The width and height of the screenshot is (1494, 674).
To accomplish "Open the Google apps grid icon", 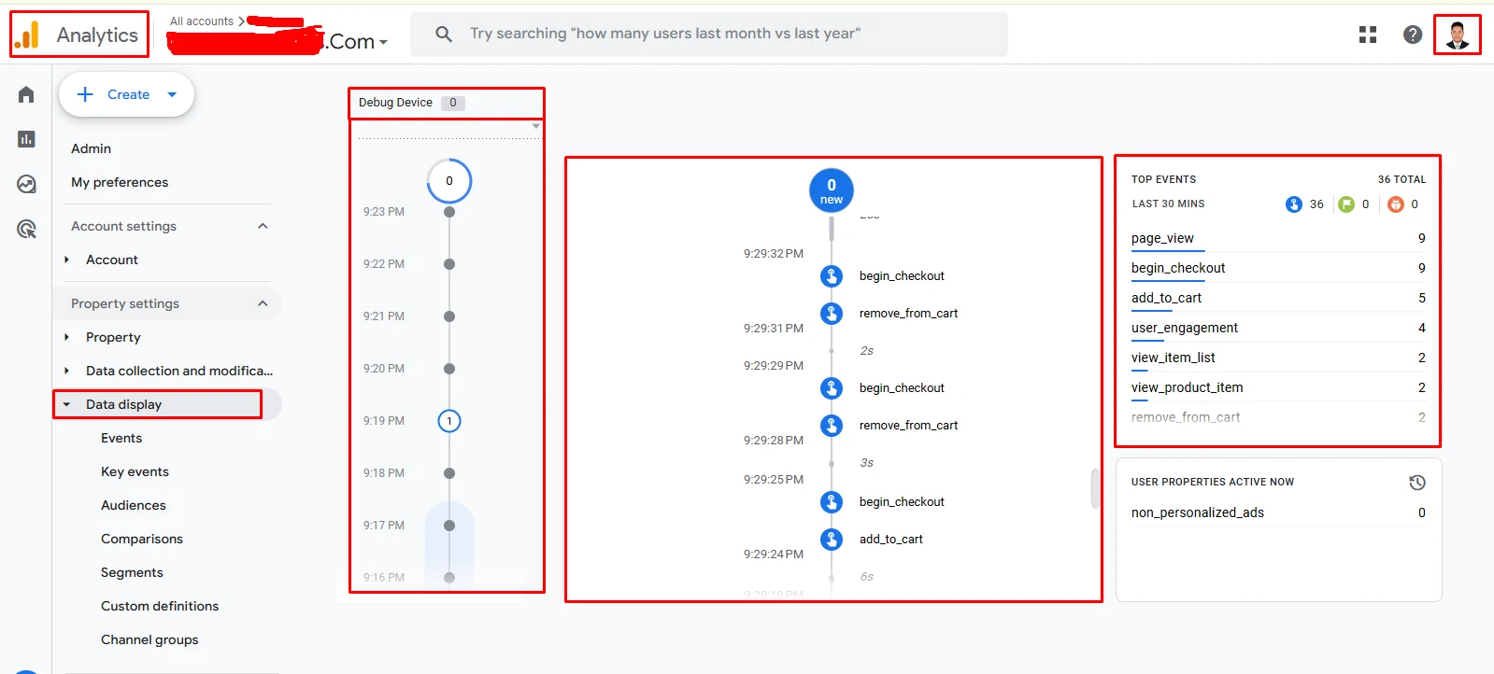I will (x=1368, y=35).
